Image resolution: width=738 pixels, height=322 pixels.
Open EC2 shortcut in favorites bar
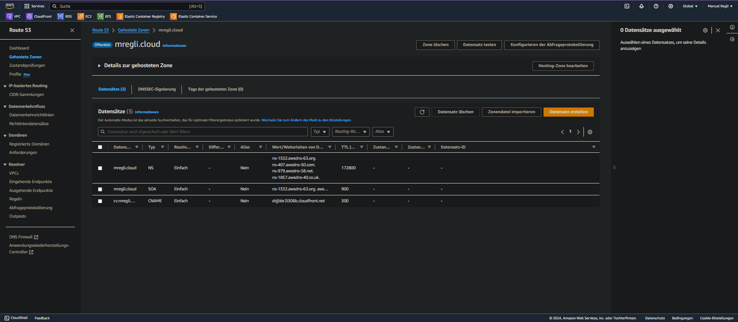(85, 17)
